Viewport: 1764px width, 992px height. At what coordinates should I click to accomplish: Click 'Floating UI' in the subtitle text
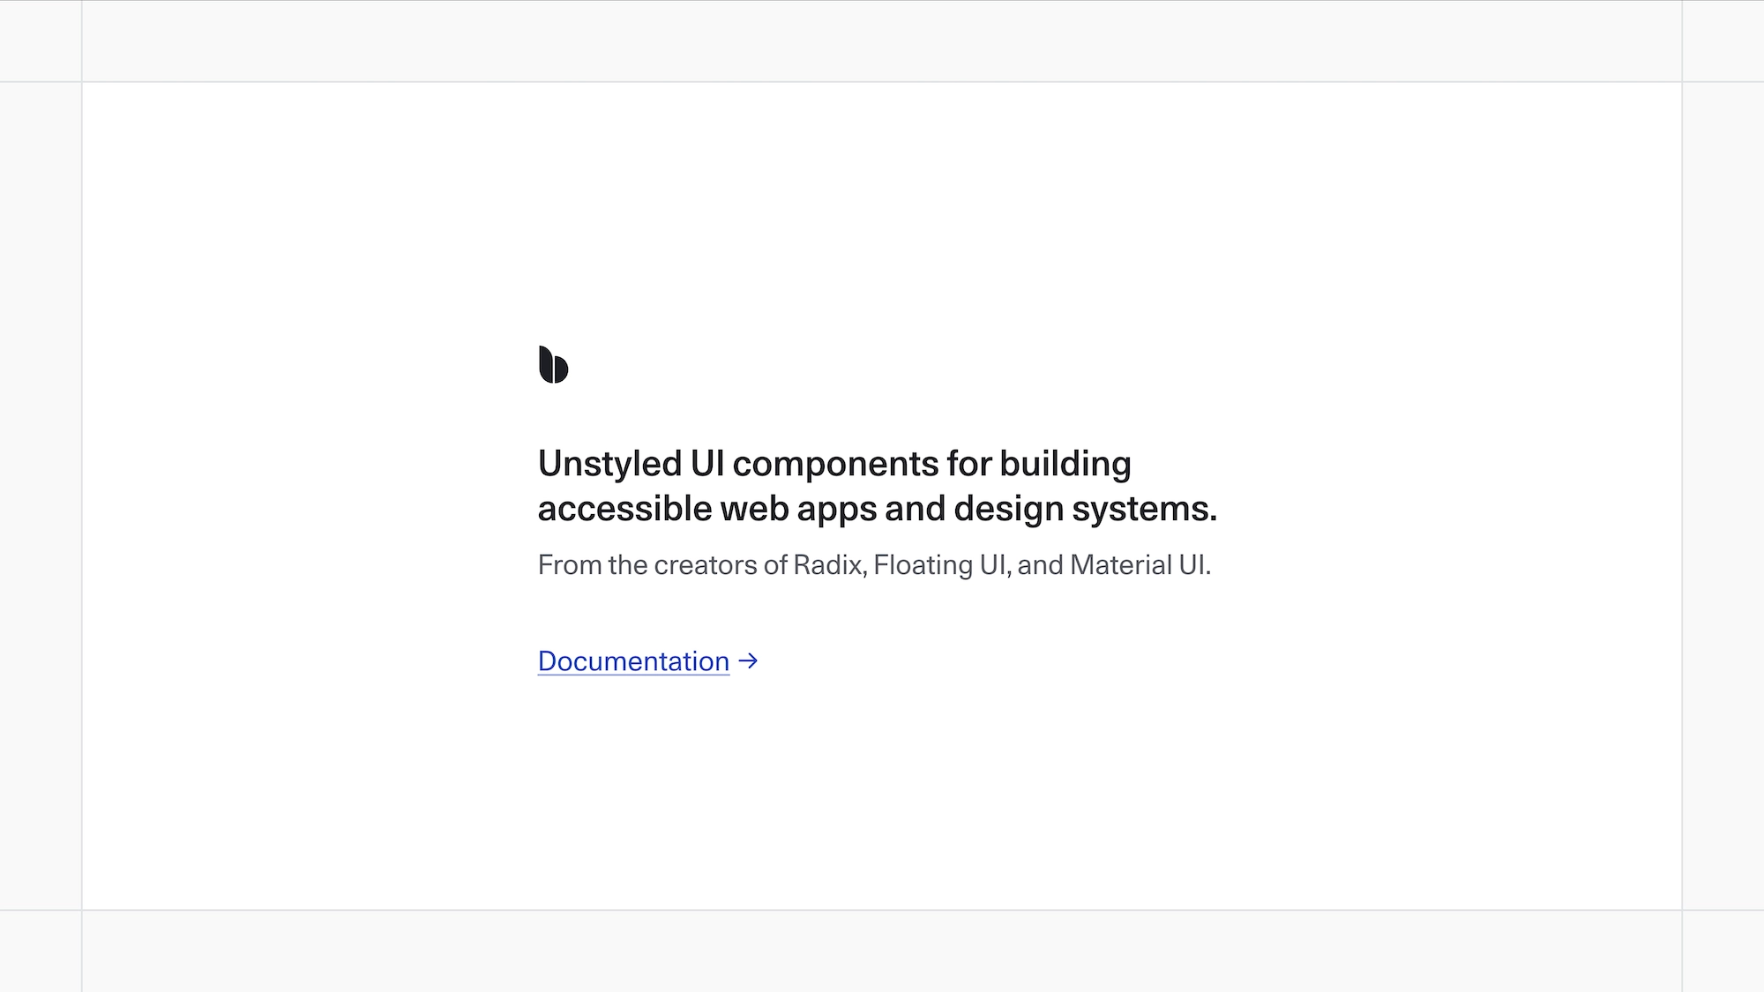click(x=941, y=564)
